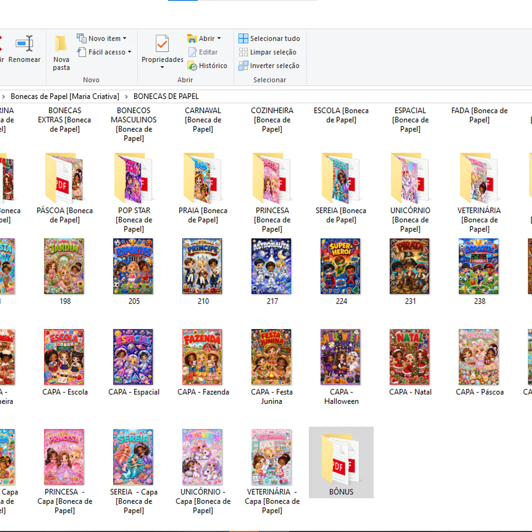
Task: Click Selecionar tudo
Action: (x=269, y=38)
